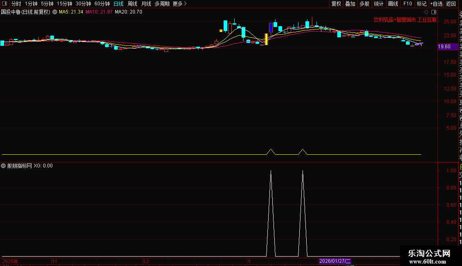
Task: Click the XG: 0.00 indicator value
Action: 43,166
